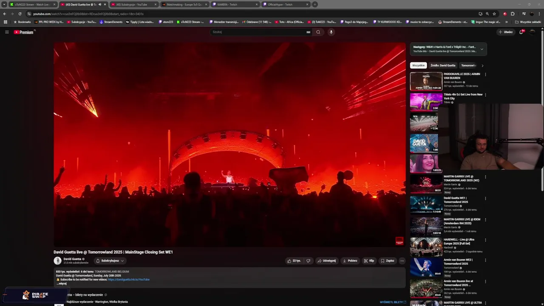Save video with Zapisz button
This screenshot has height=306, width=544.
point(388,261)
